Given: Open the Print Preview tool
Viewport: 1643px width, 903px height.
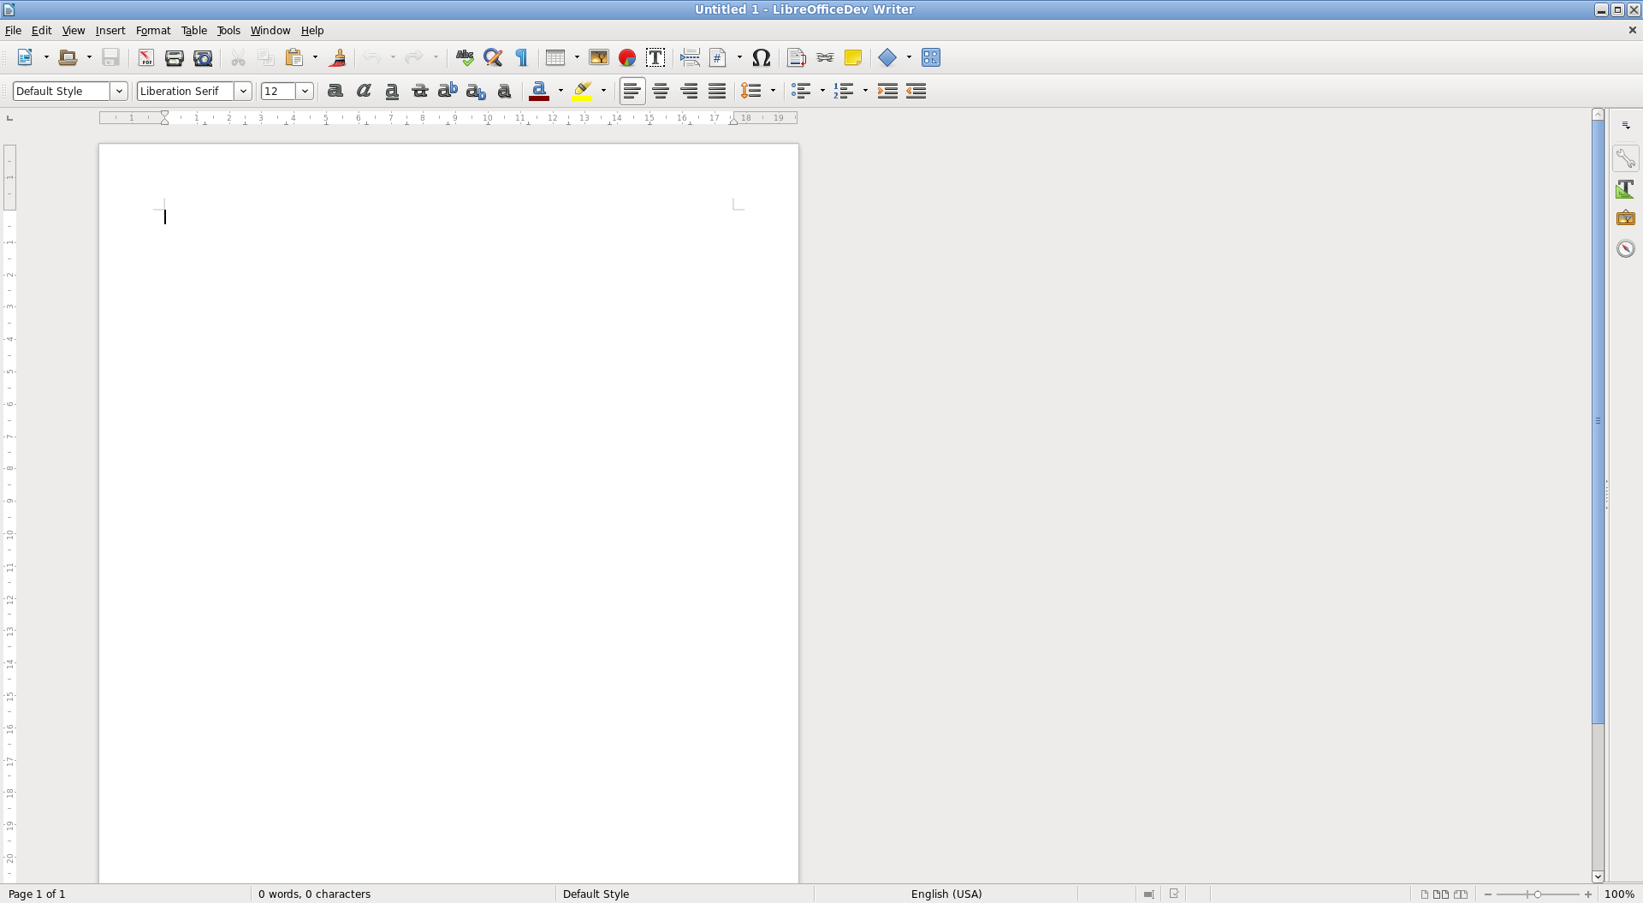Looking at the screenshot, I should [203, 58].
